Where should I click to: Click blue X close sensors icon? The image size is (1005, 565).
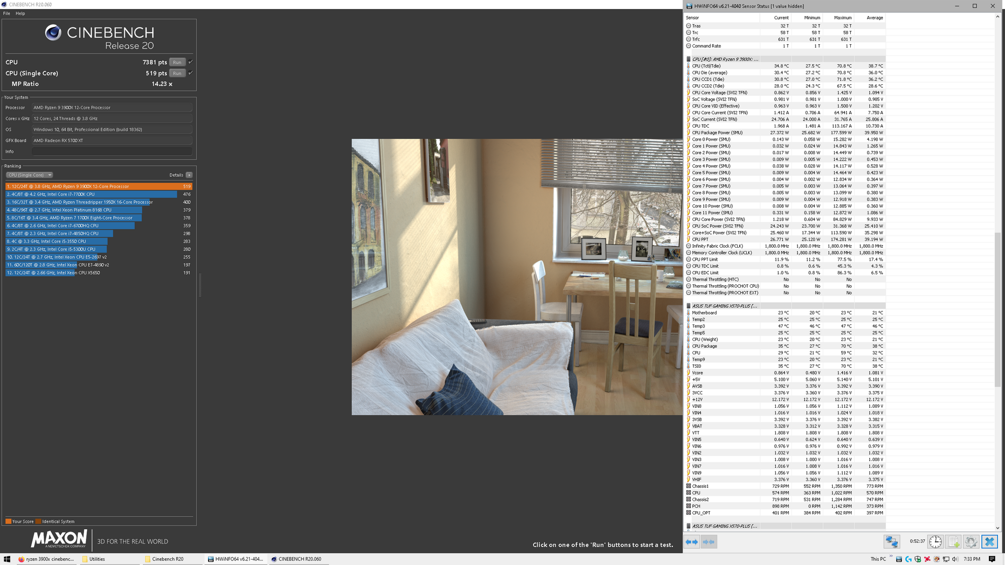point(989,542)
